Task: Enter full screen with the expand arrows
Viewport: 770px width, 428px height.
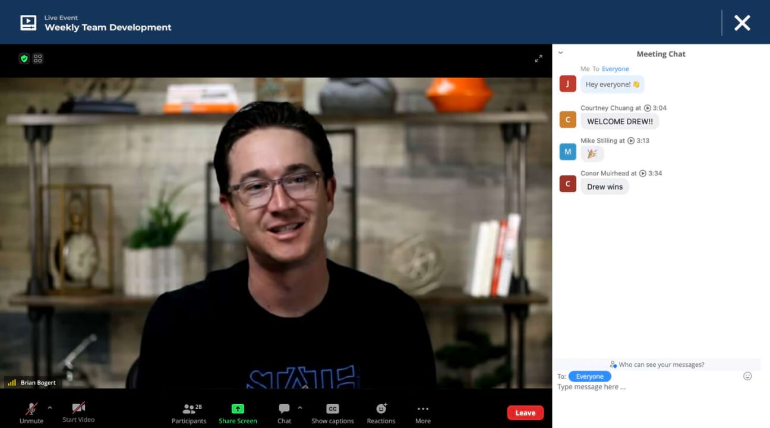Action: tap(538, 58)
